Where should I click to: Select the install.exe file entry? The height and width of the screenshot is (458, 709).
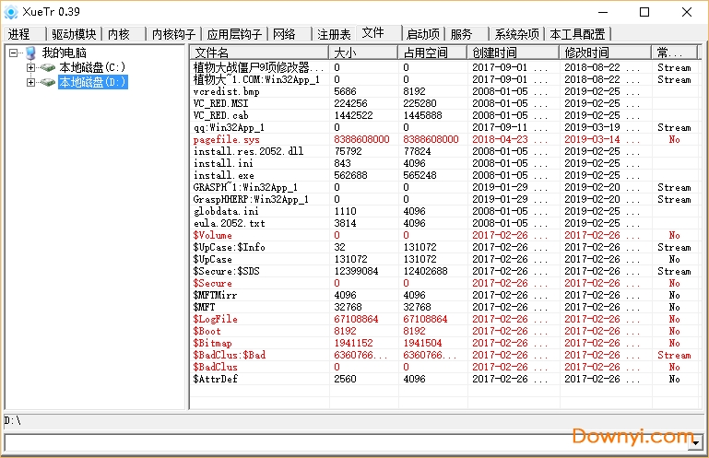[224, 175]
